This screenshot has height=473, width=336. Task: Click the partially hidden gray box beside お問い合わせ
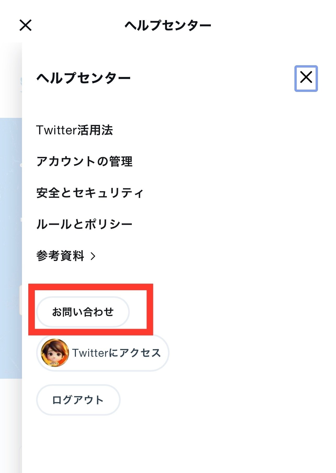21,300
